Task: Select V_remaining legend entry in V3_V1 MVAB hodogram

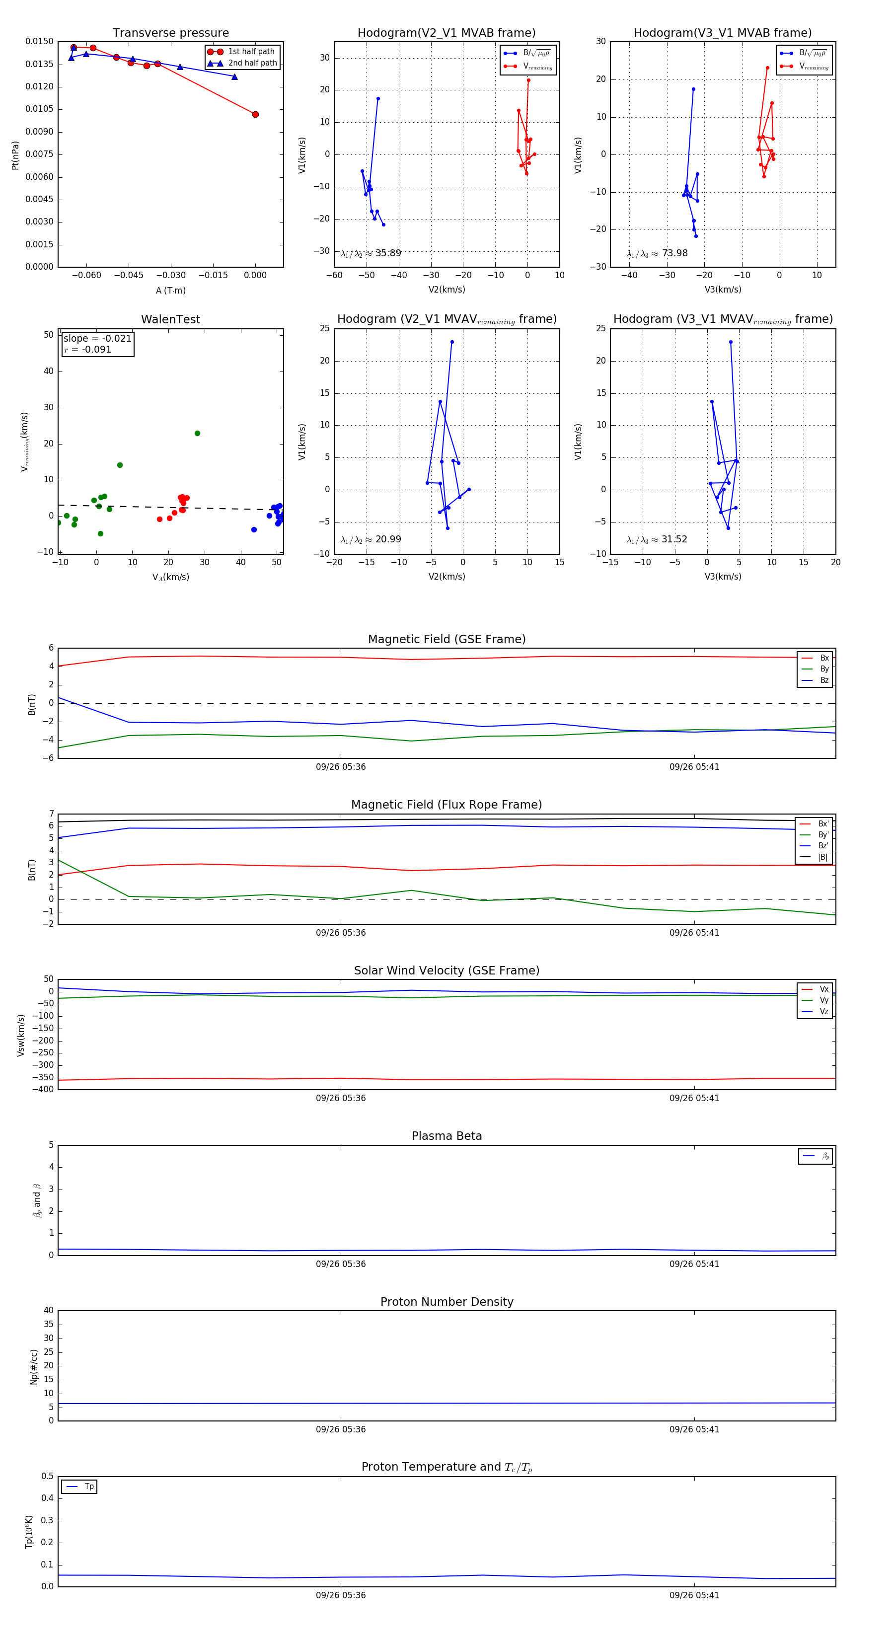Action: pos(804,66)
